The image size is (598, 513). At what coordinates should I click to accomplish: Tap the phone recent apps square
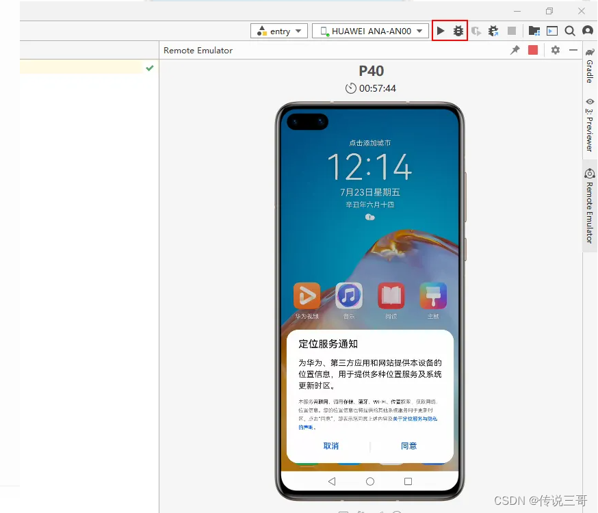coord(408,482)
